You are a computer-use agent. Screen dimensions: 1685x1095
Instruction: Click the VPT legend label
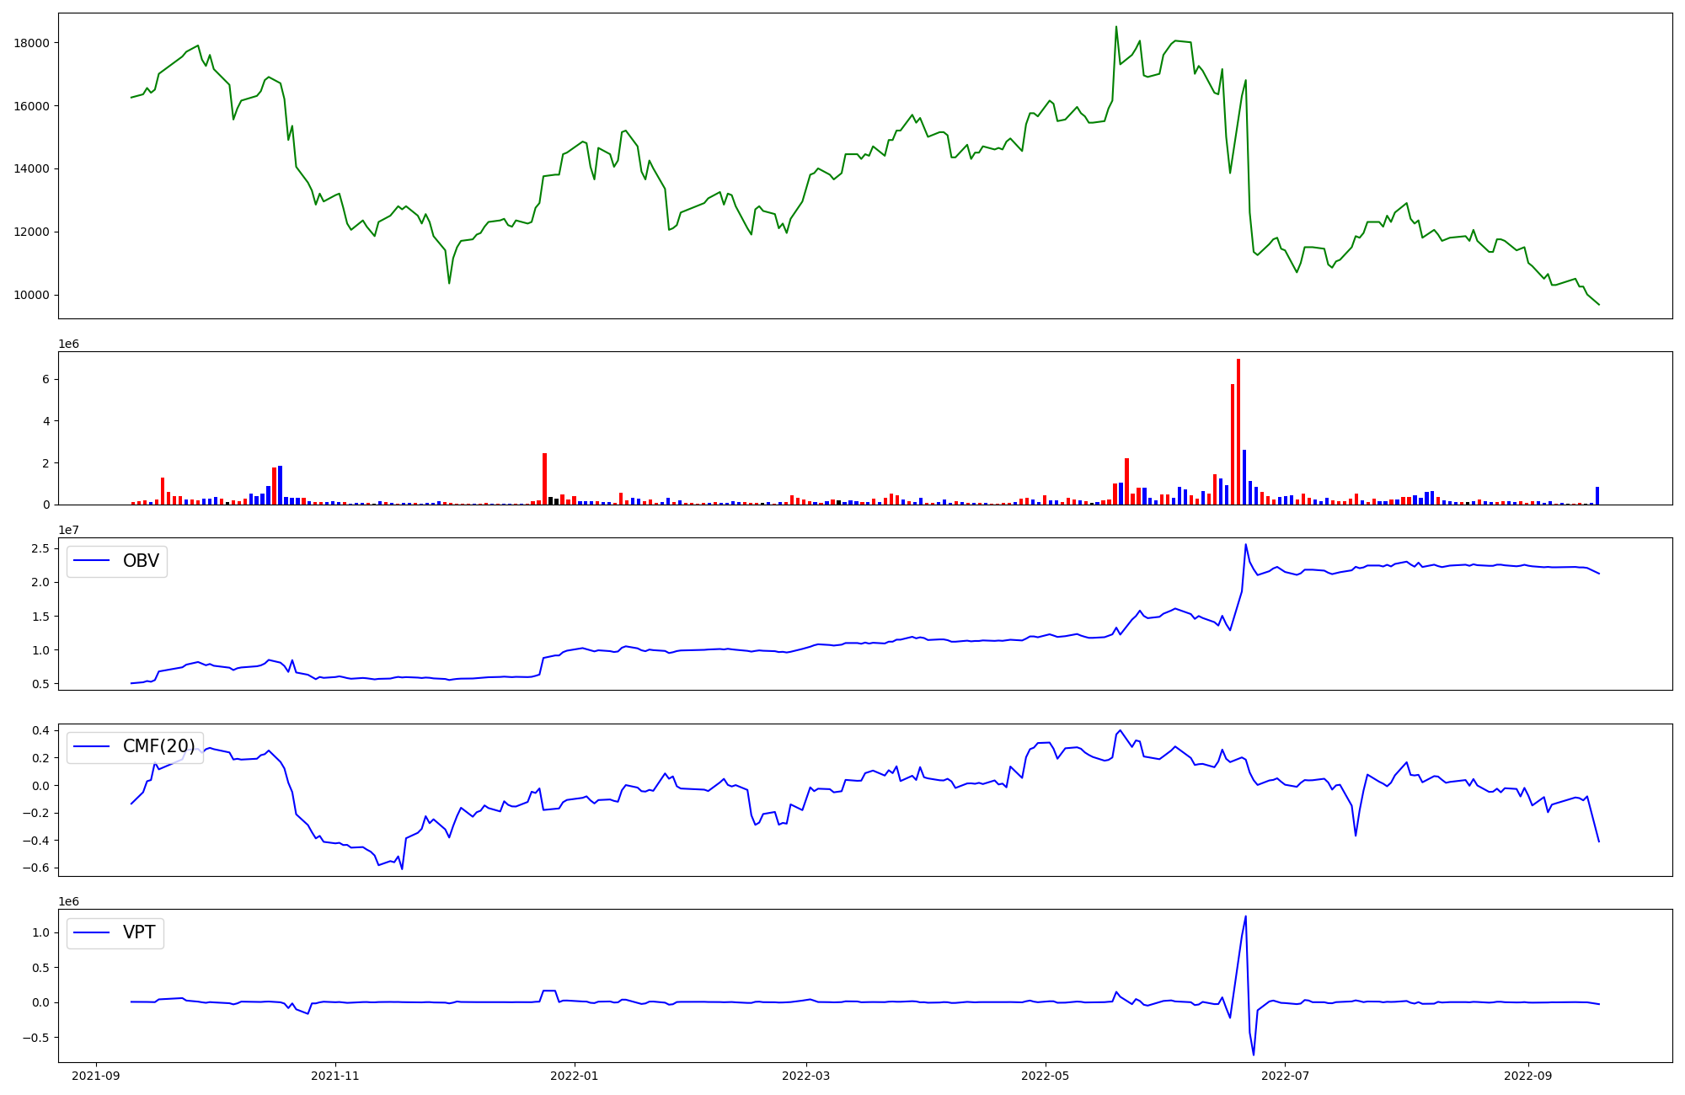point(139,932)
